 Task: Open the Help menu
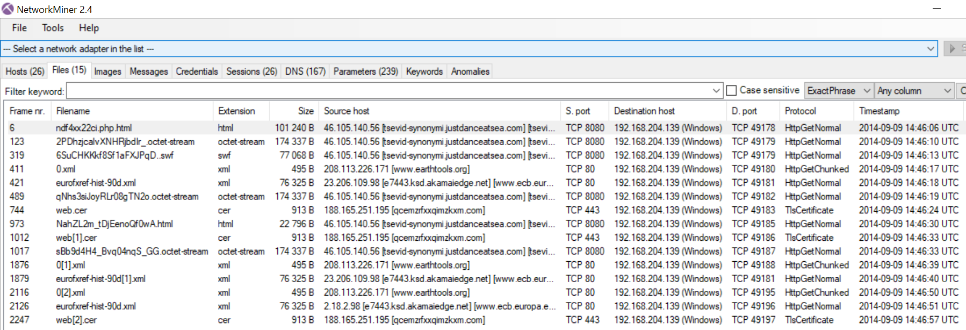[x=89, y=28]
